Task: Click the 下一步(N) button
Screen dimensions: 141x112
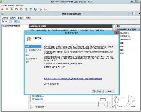Action: pos(98,91)
